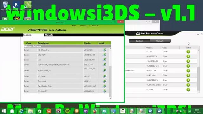Download v6.30.223.234 driver in Resource Center

tap(188, 56)
